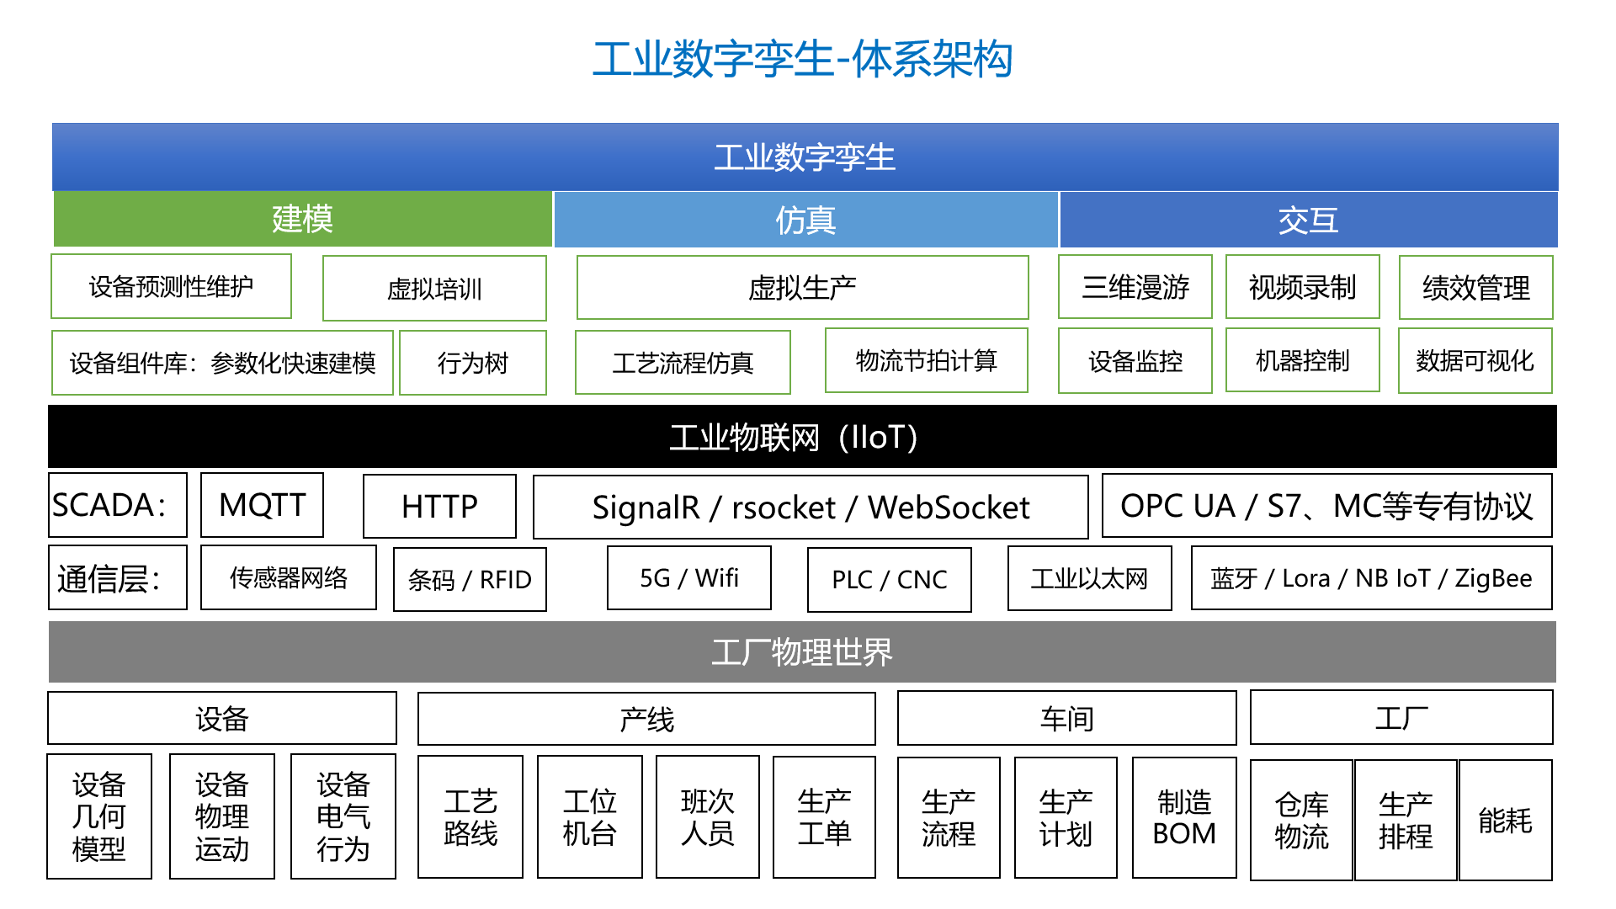Click the SCADA: label box

(118, 505)
